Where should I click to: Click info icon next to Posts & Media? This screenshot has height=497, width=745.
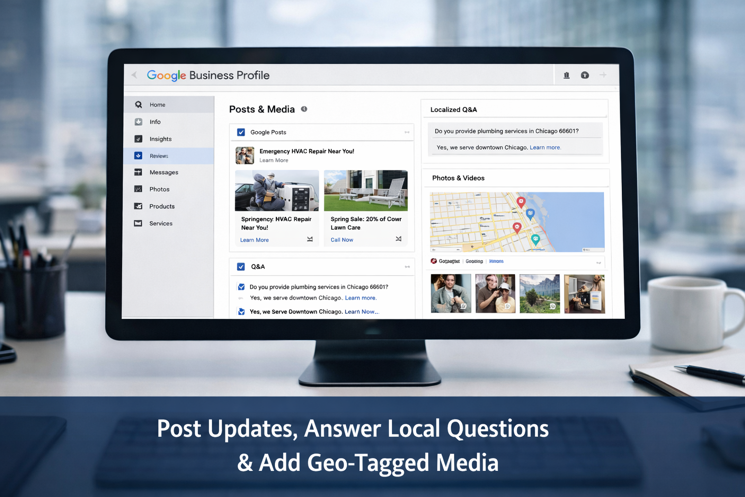304,109
